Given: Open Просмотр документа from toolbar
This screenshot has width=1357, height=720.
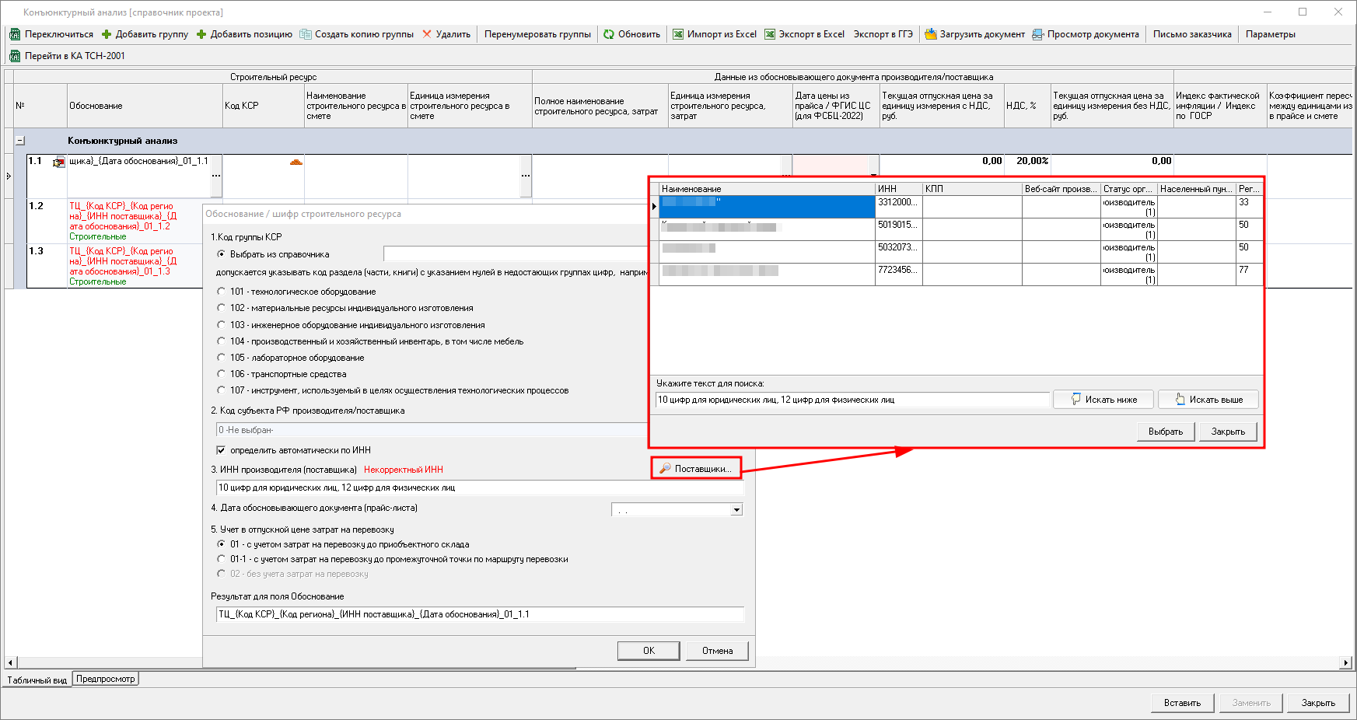Looking at the screenshot, I should (1086, 34).
